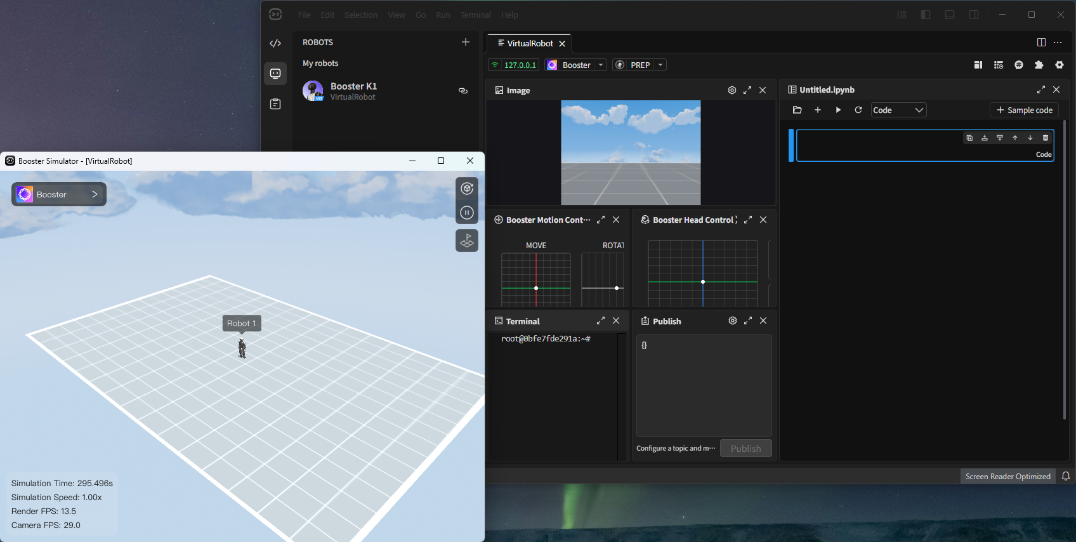The image size is (1076, 542).
Task: Expand the Booster menu in the simulator
Action: tap(59, 194)
